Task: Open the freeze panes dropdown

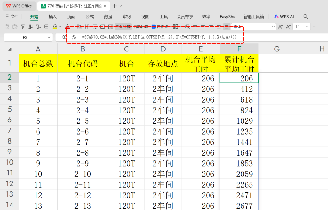Action: [180, 27]
